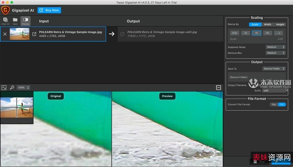Screen dimensions: 293x167
Task: Click the navigator view icon beside zoom
Action: pyautogui.click(x=4, y=88)
